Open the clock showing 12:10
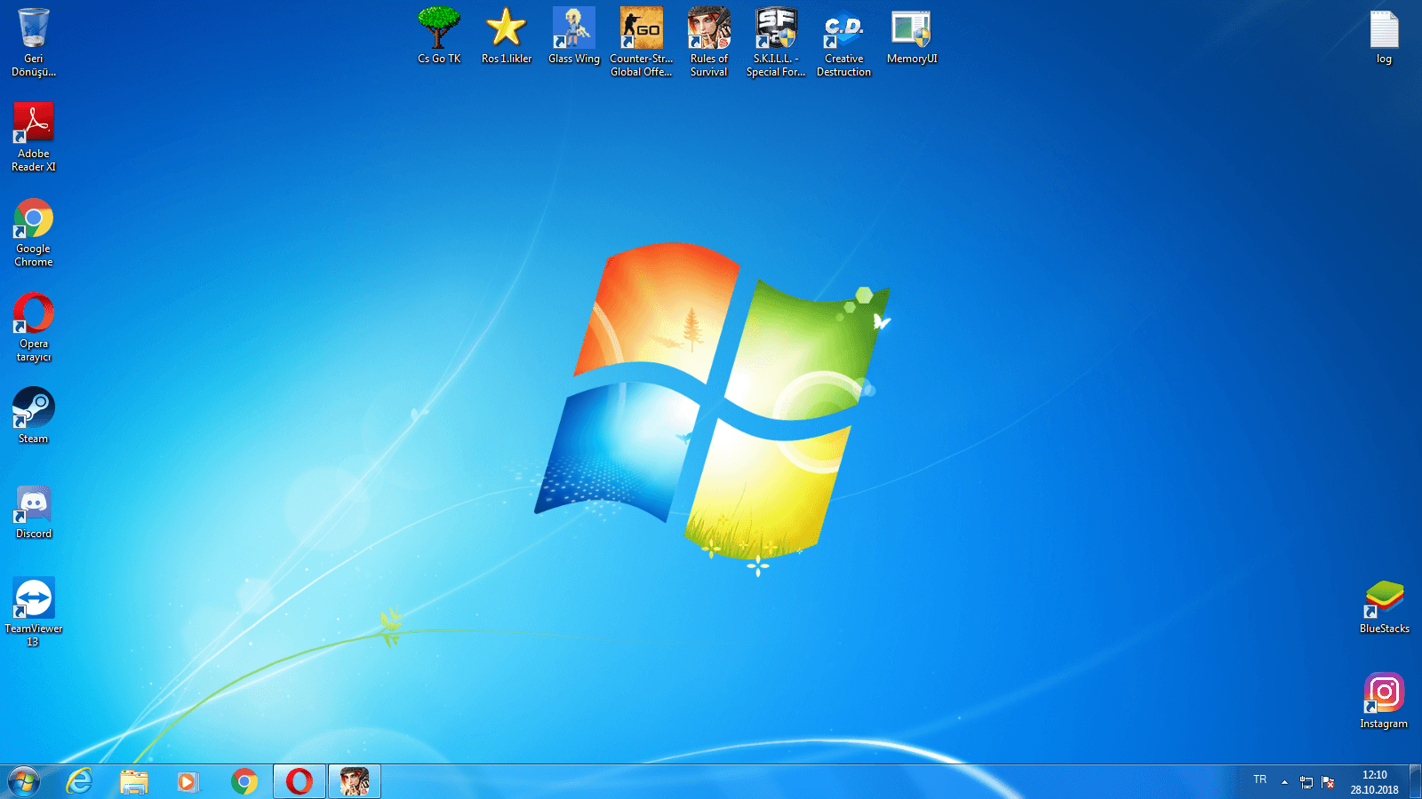The image size is (1422, 799). [1374, 782]
